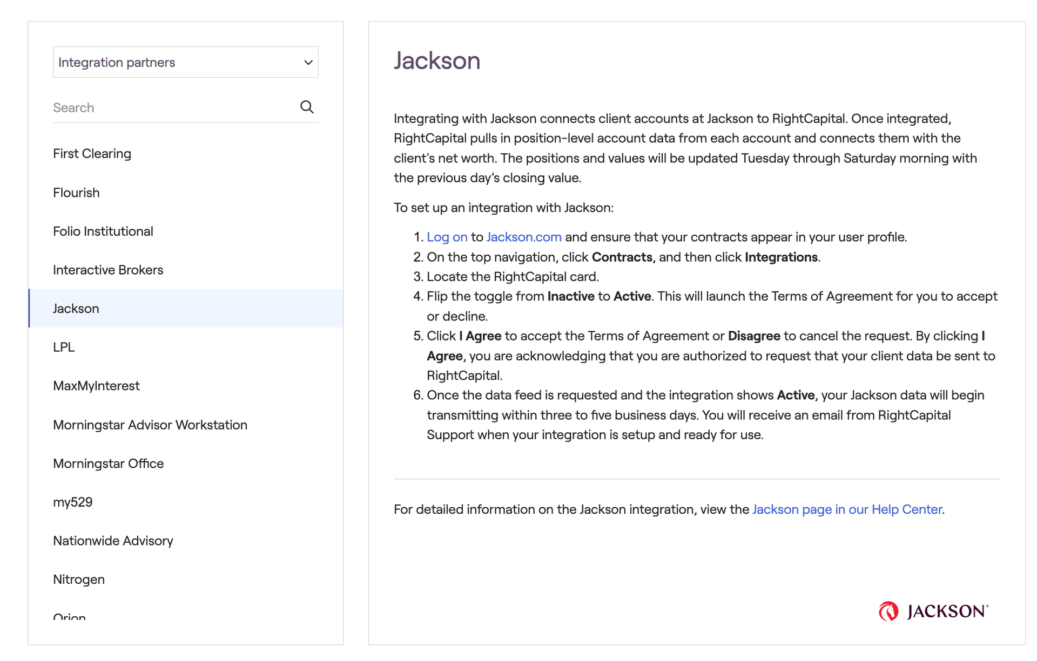The image size is (1037, 661).
Task: Expand the Integration partners dropdown chevron
Action: coord(308,63)
